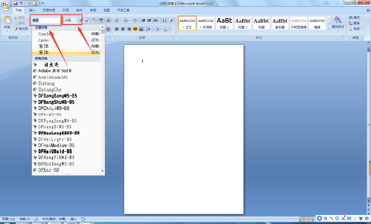The image size is (371, 224).
Task: Pick the Batang font
Action: pyautogui.click(x=66, y=83)
